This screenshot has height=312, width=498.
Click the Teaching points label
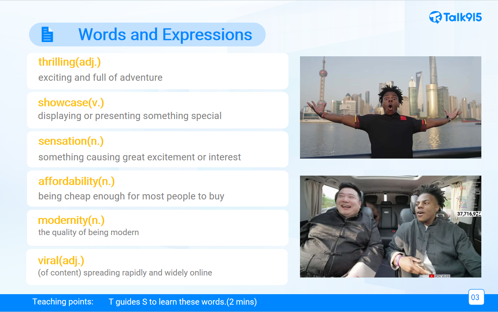click(x=63, y=302)
